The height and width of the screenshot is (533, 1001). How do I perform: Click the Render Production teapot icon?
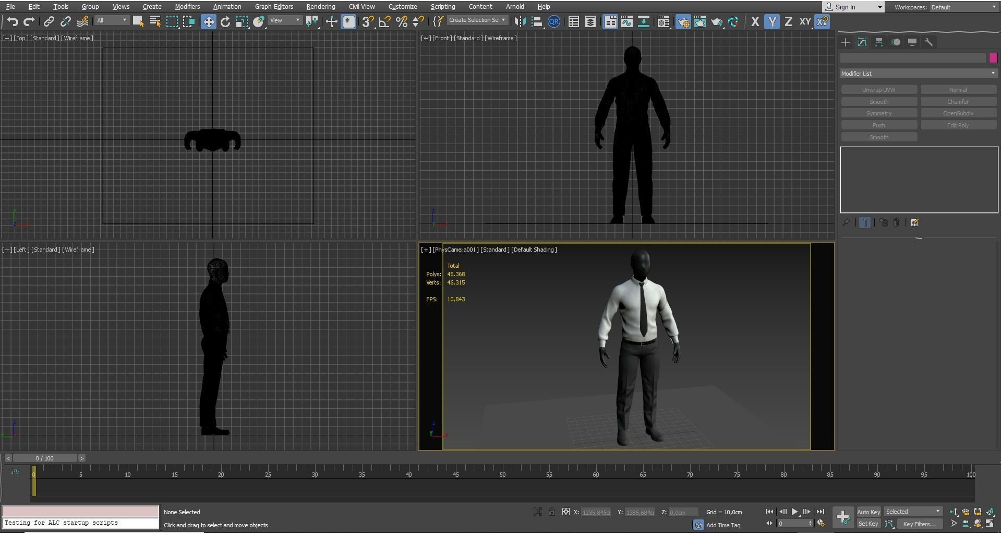(x=717, y=21)
